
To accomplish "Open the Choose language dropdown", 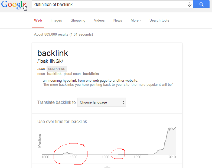I will click(102, 102).
